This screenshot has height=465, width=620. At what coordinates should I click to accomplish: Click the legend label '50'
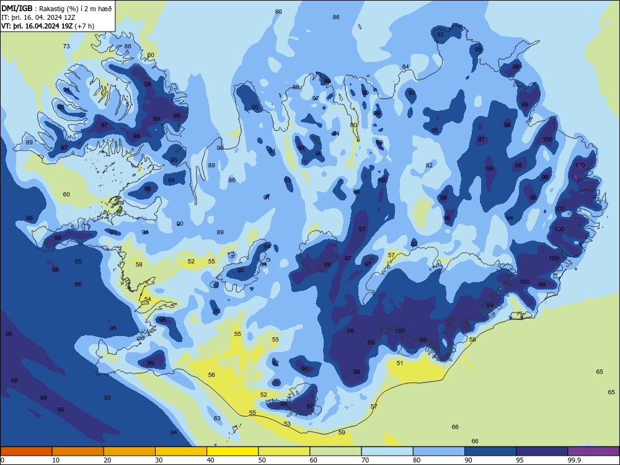coord(262,460)
